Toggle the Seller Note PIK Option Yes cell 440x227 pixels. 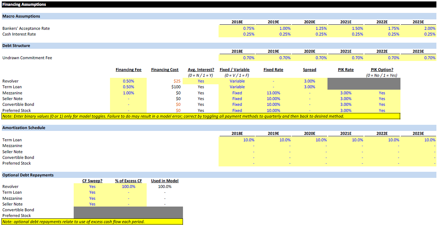pyautogui.click(x=382, y=99)
